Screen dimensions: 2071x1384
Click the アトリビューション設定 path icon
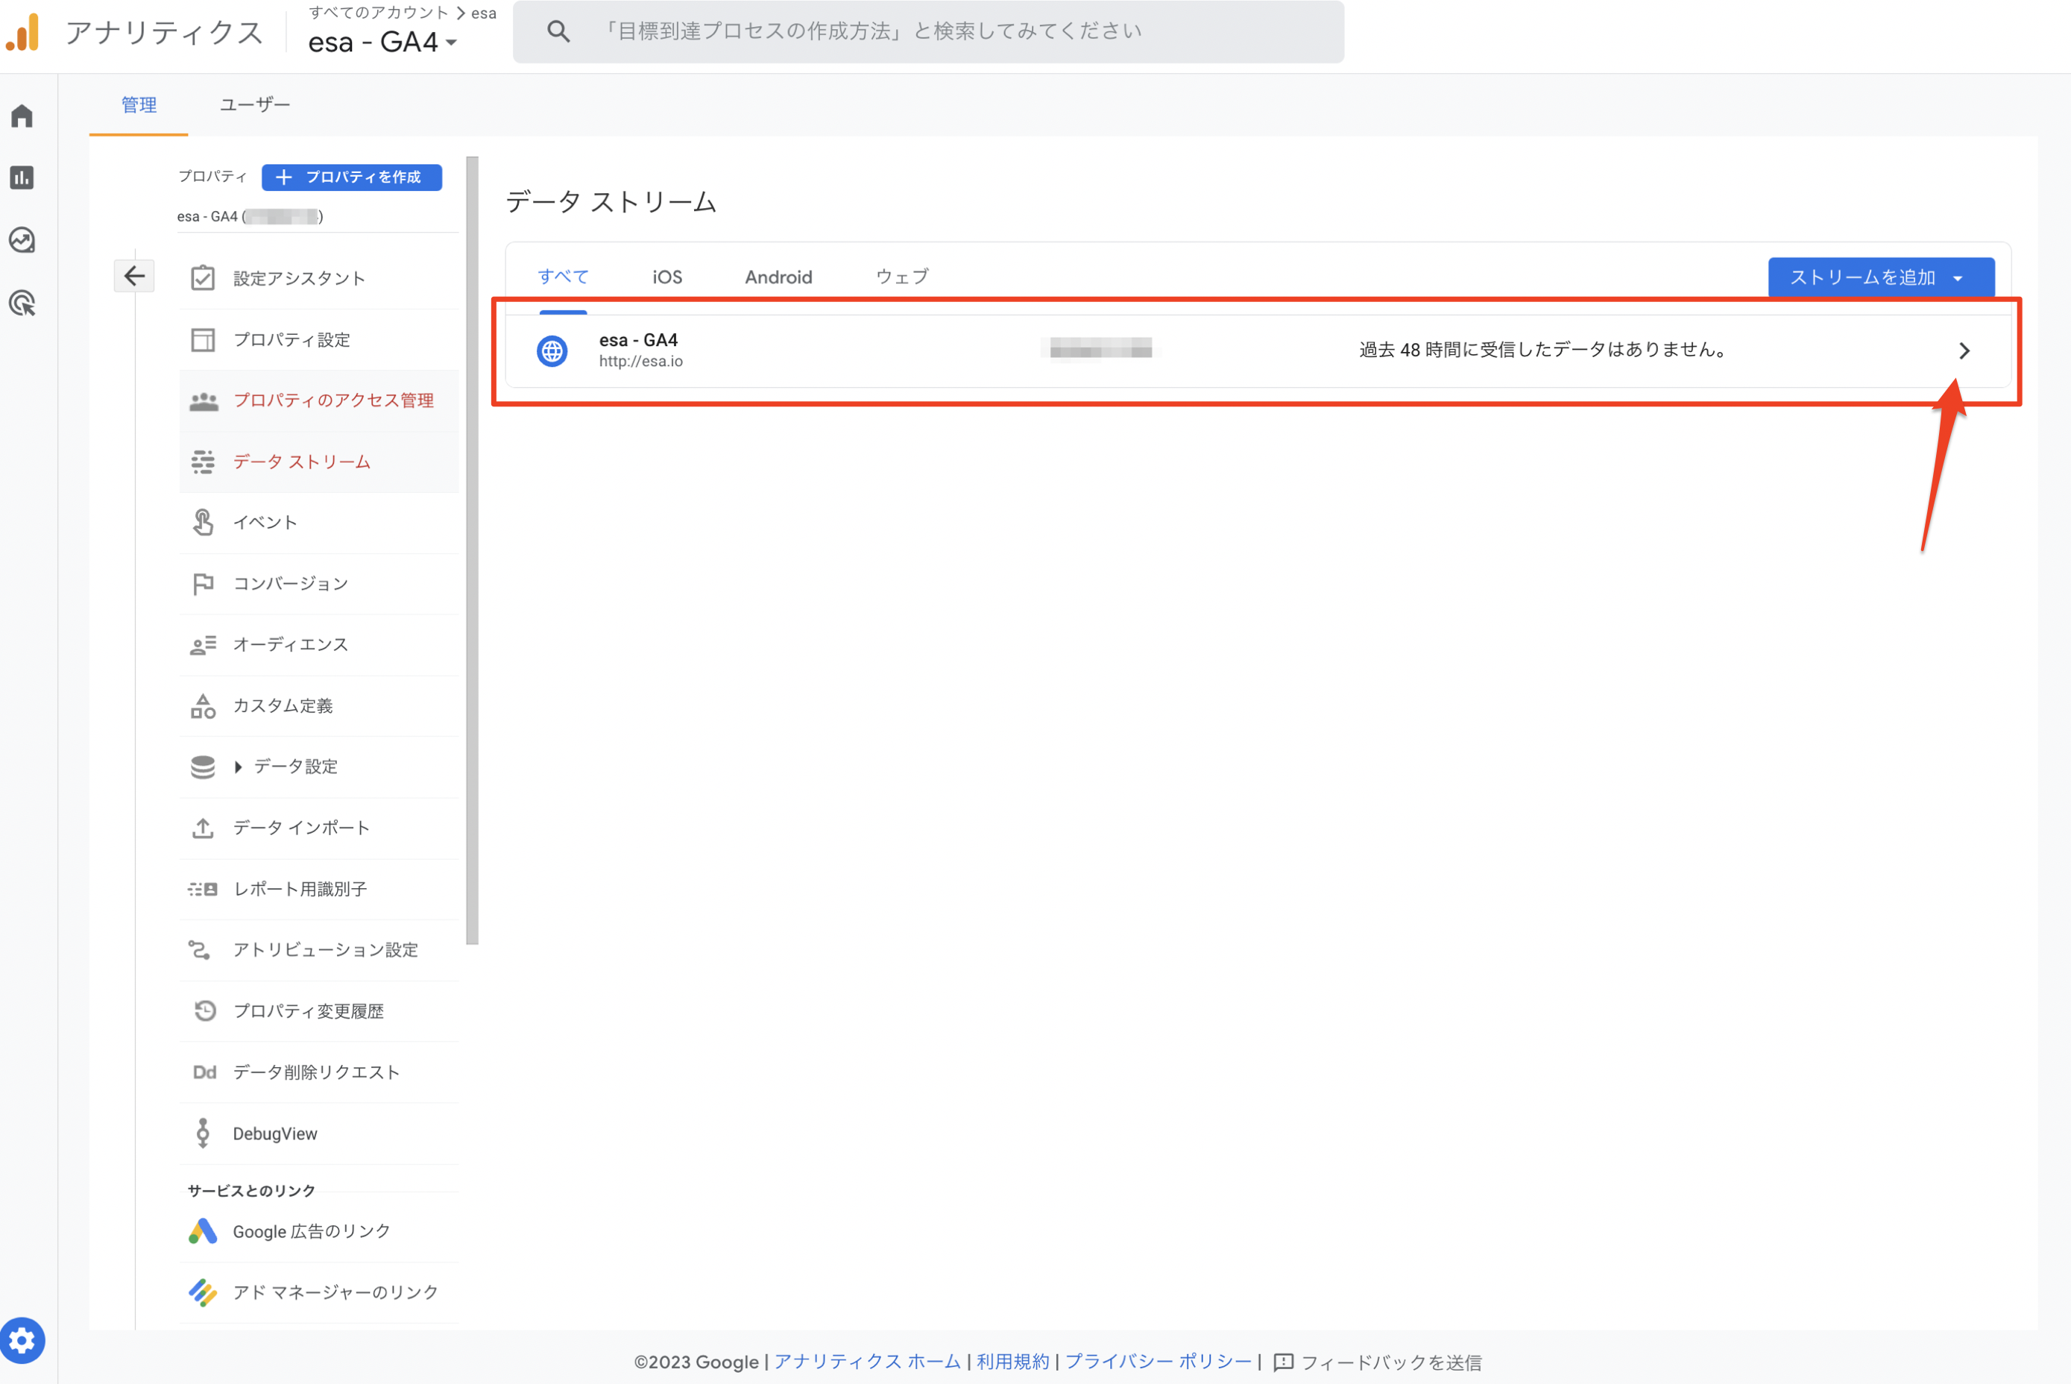[x=200, y=950]
